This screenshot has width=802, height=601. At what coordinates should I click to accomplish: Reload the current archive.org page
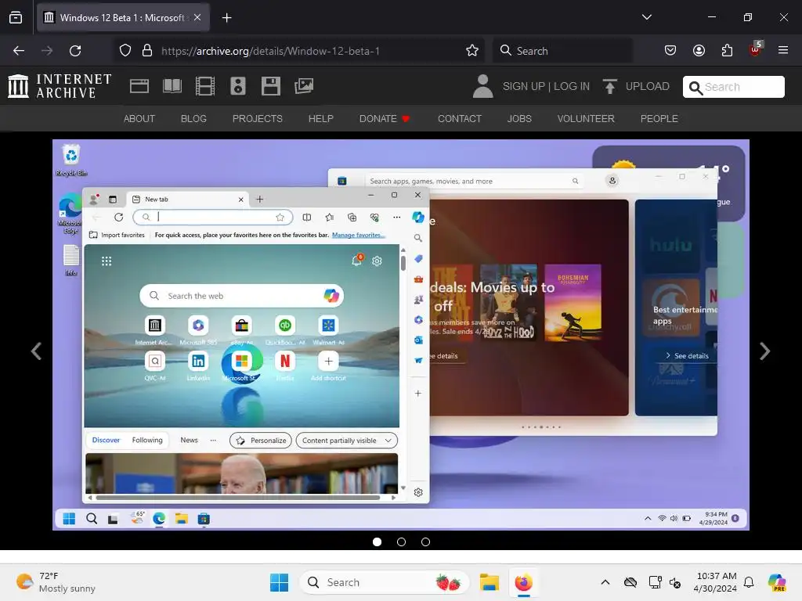pos(75,51)
